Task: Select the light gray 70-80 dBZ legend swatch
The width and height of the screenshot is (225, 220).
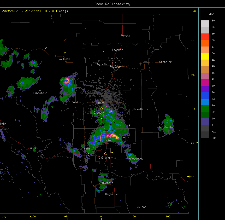Action: (205, 24)
